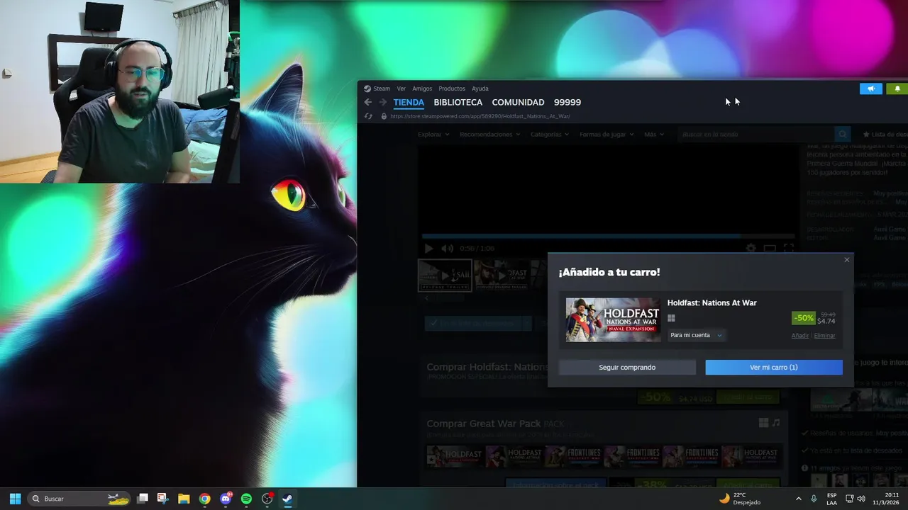Click the store page URL text
Viewport: 908px width, 510px height.
pos(480,116)
